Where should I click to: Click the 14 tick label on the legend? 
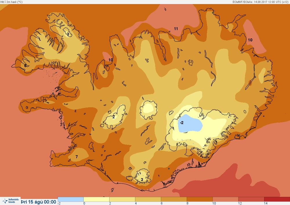266,203
